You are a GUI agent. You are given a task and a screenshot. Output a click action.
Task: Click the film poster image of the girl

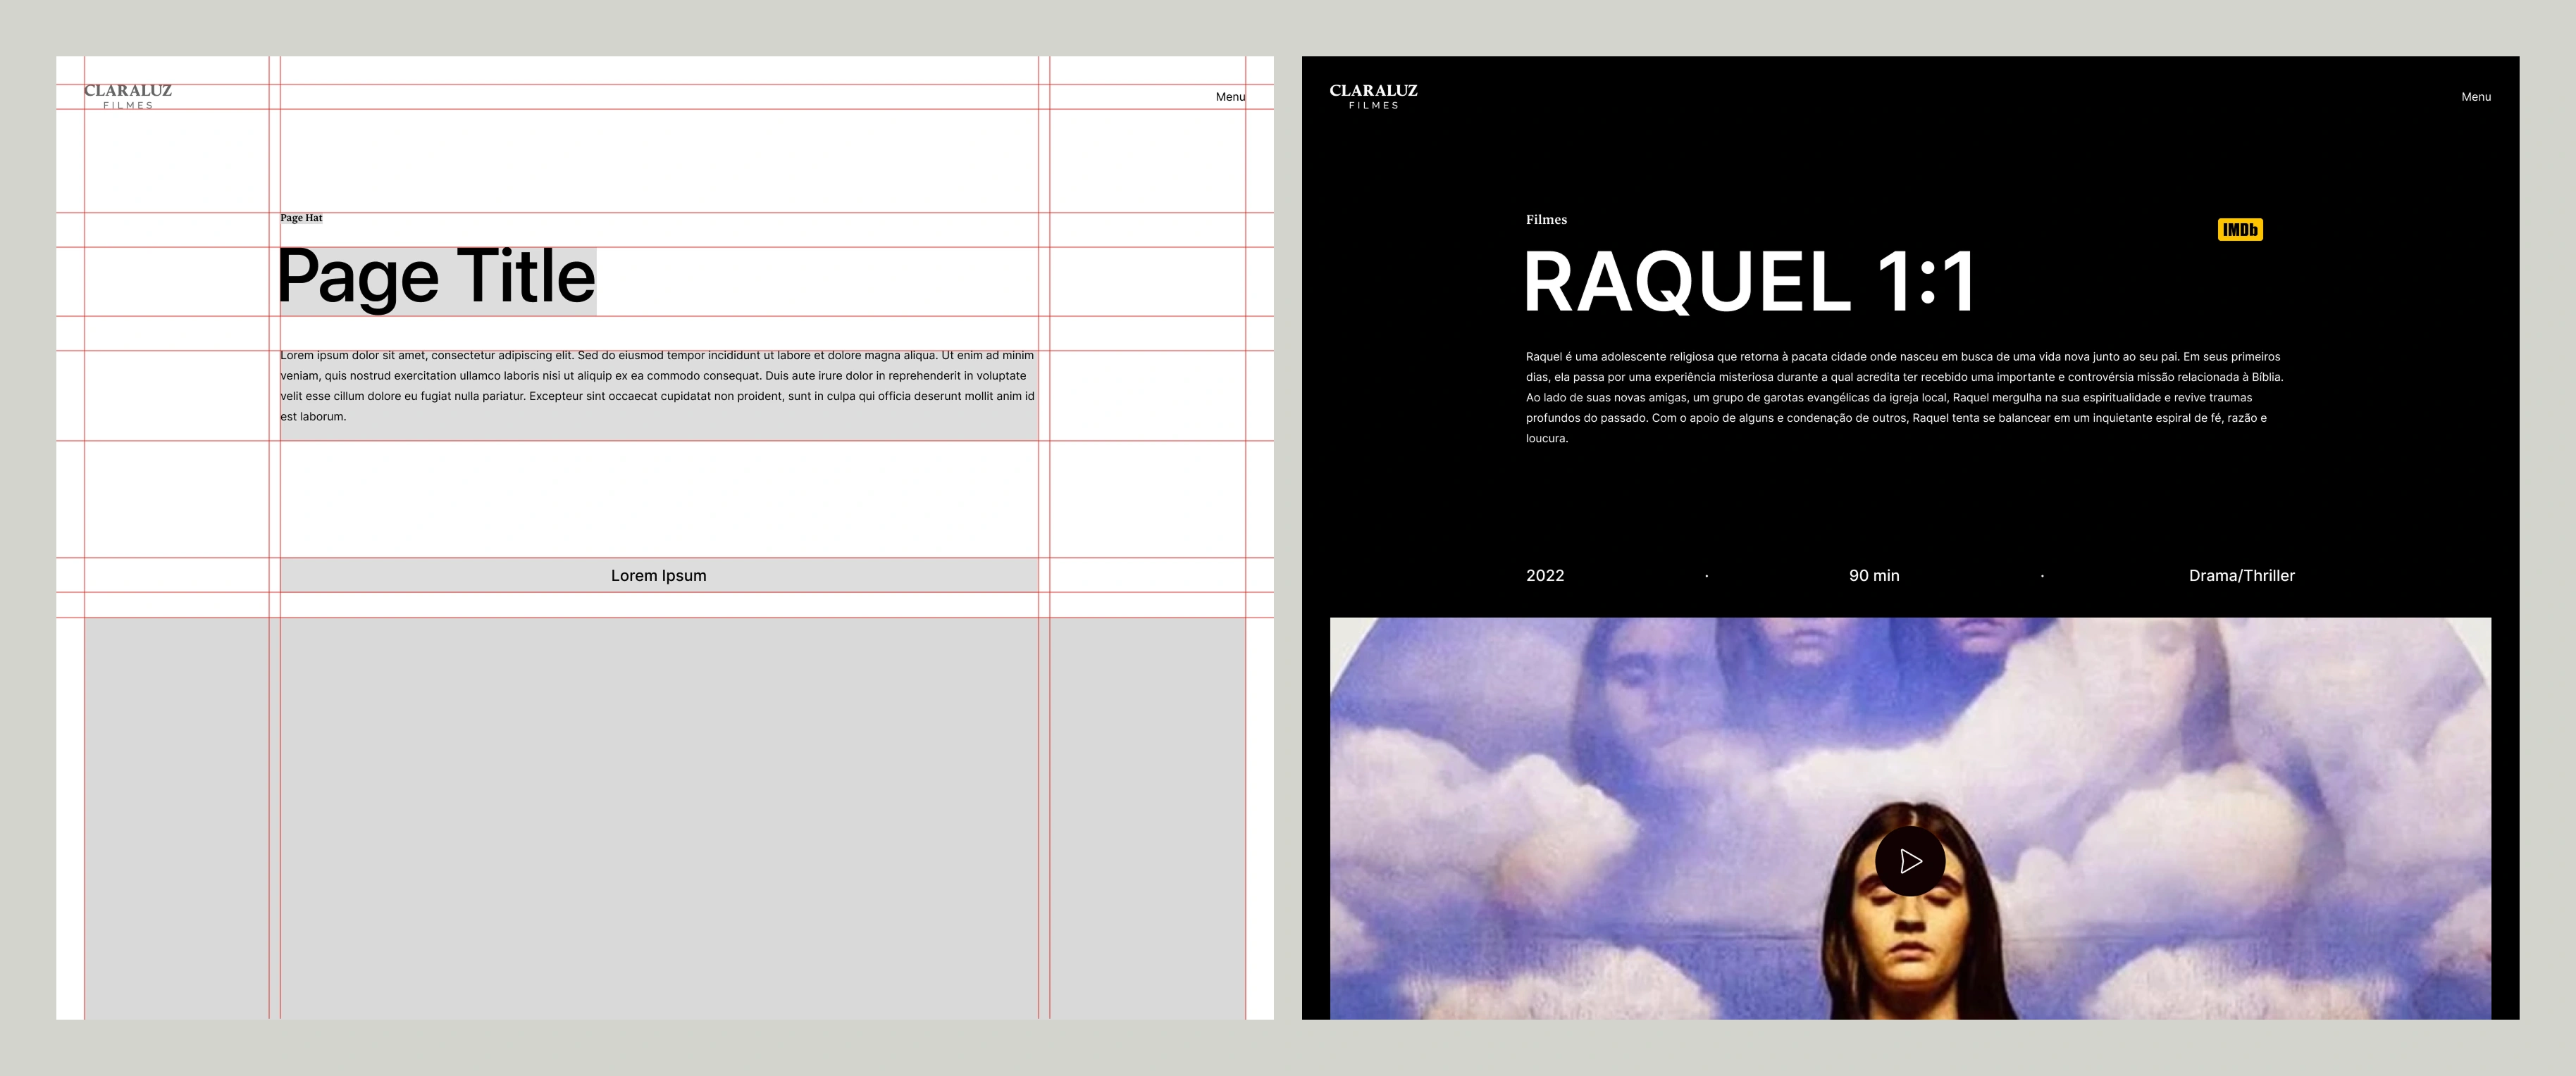(1910, 818)
